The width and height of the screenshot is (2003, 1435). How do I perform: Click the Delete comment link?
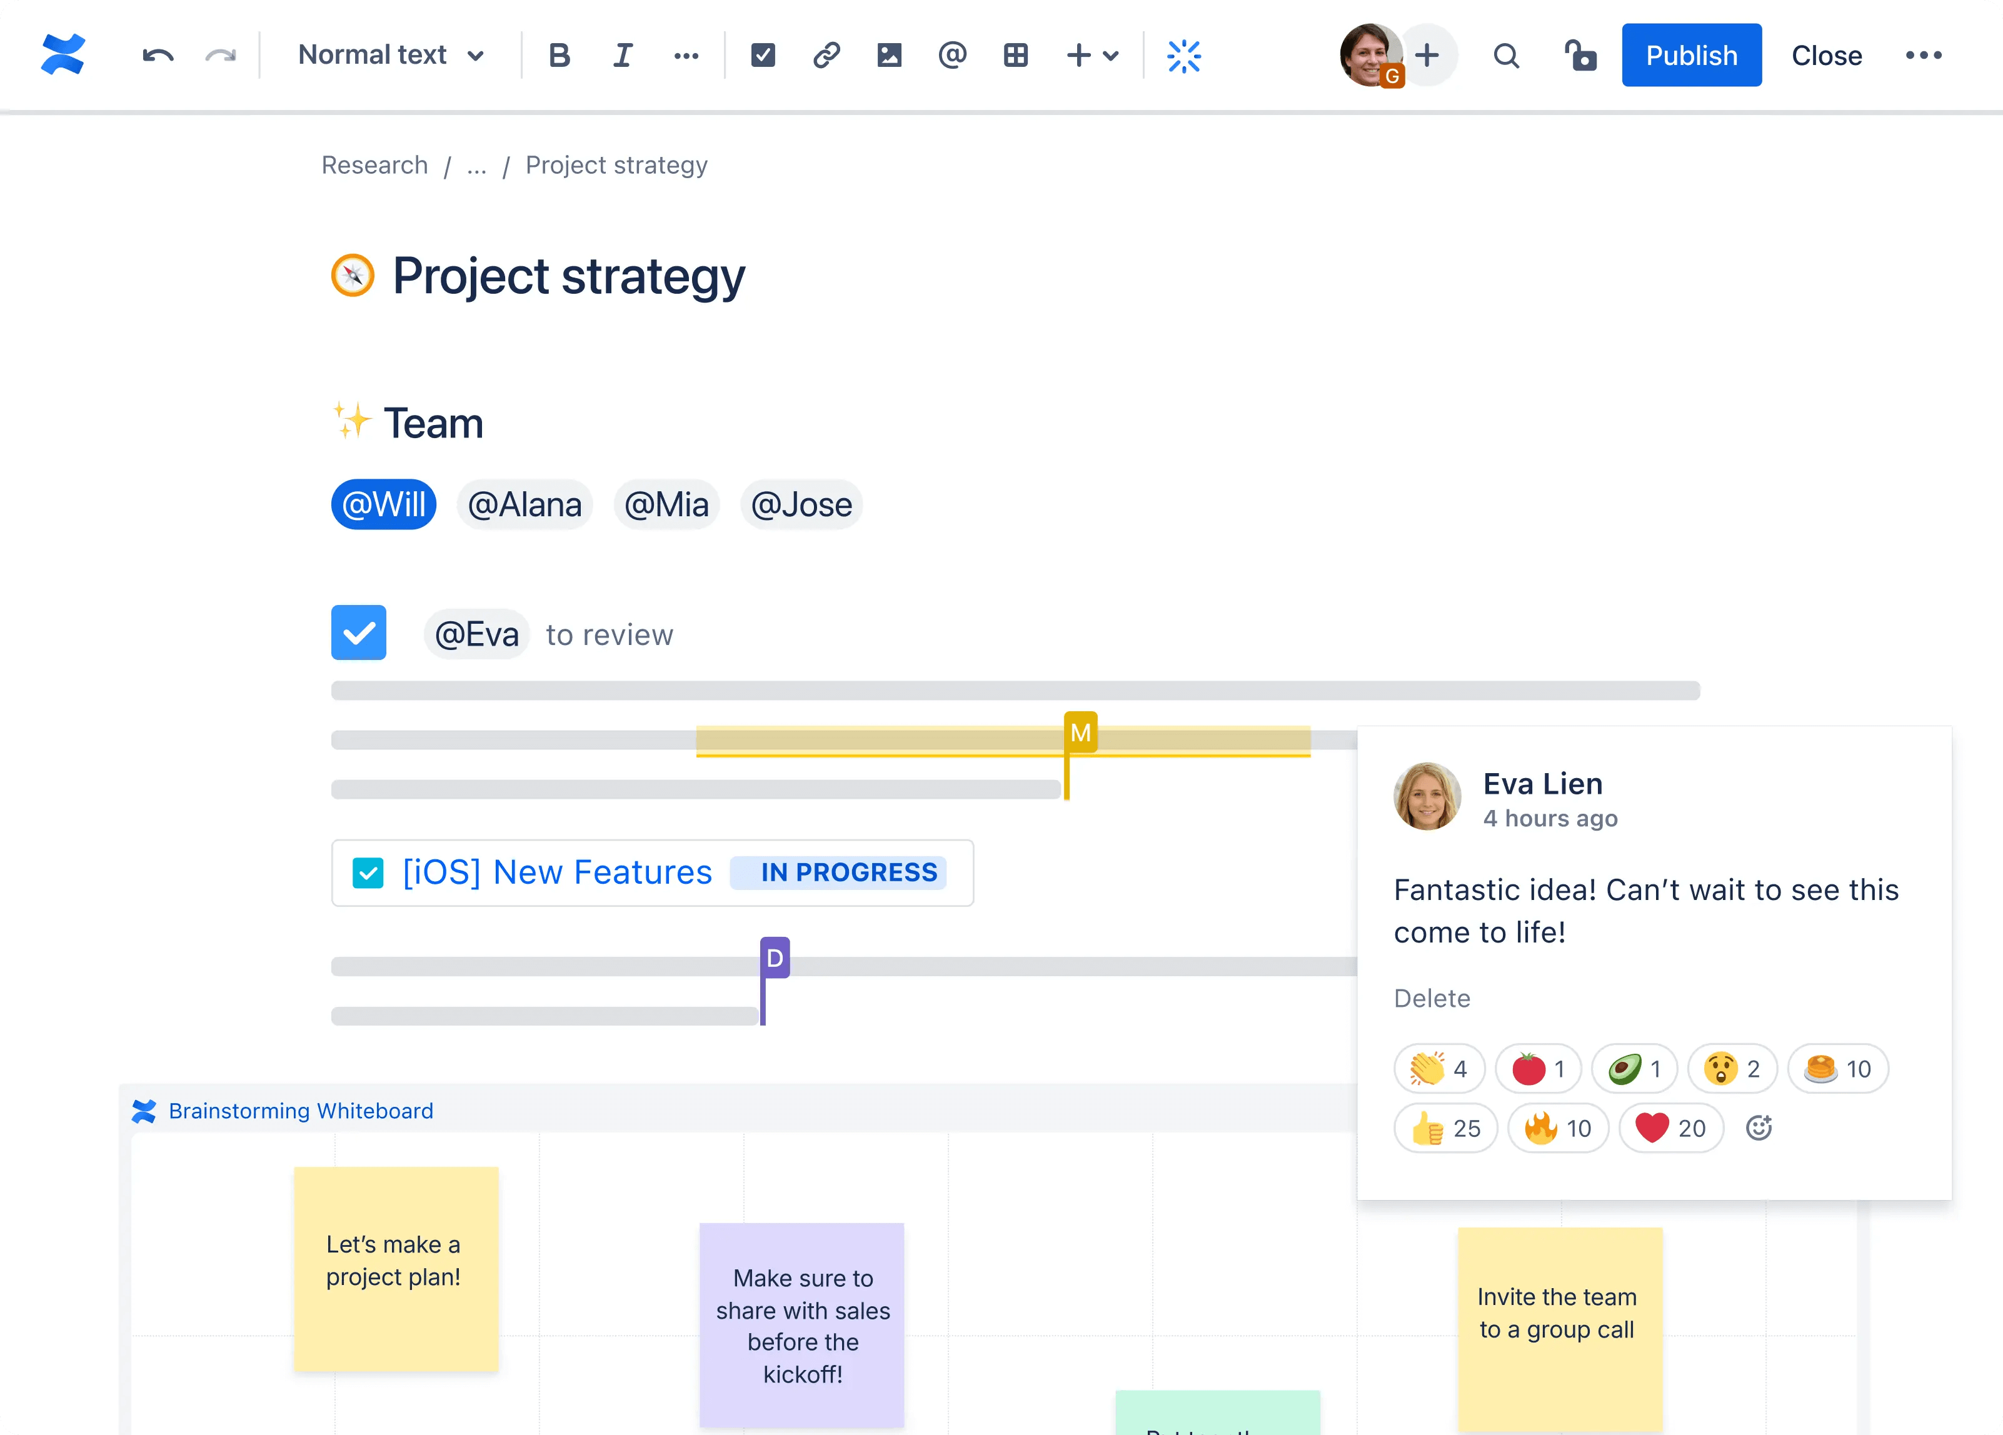tap(1432, 997)
